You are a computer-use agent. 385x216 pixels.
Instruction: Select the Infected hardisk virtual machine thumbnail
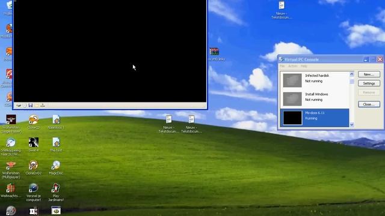[x=292, y=80]
